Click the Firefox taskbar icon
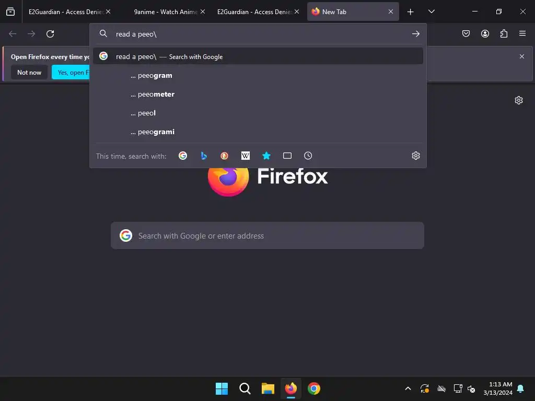The image size is (535, 401). coord(290,388)
